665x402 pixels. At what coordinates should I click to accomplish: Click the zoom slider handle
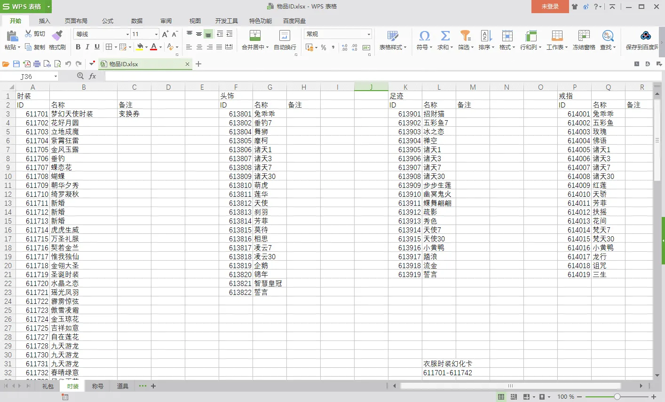click(x=617, y=397)
